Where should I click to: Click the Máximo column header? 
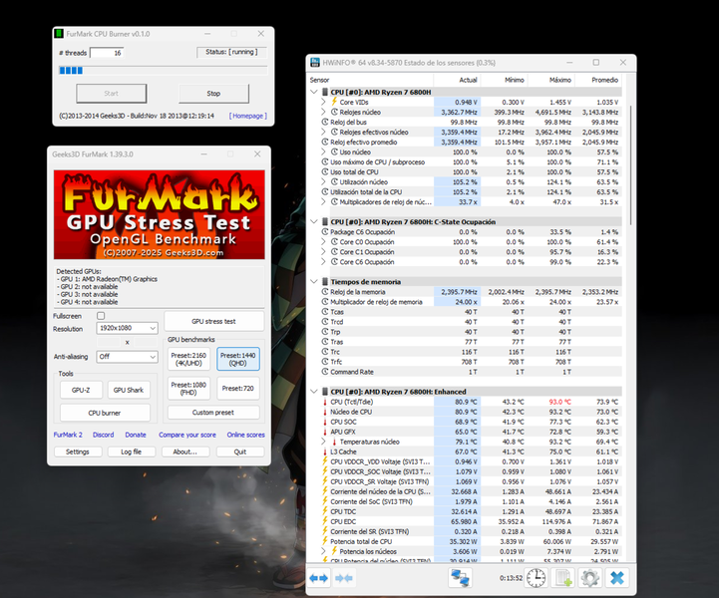point(559,79)
